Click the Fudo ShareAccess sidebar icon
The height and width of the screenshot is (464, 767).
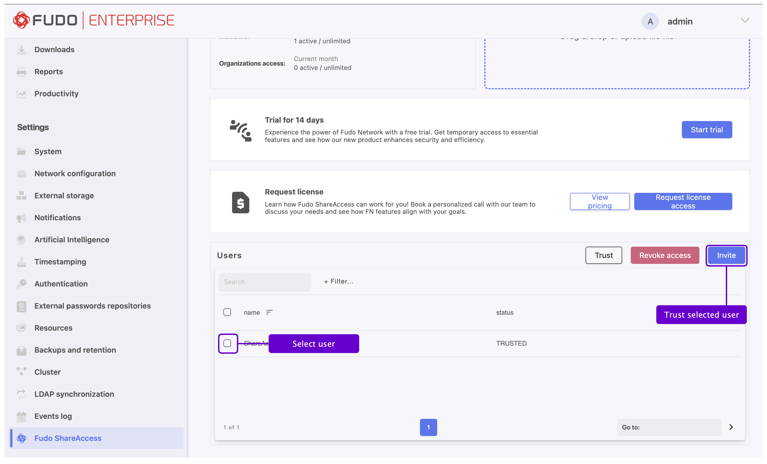click(x=22, y=438)
